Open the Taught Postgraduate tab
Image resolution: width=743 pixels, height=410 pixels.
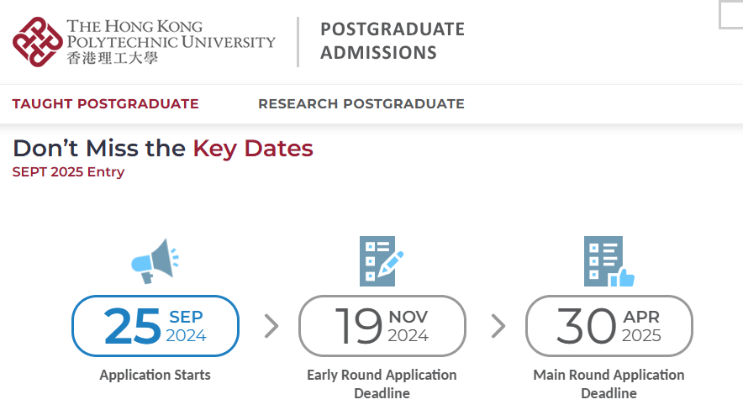click(105, 103)
